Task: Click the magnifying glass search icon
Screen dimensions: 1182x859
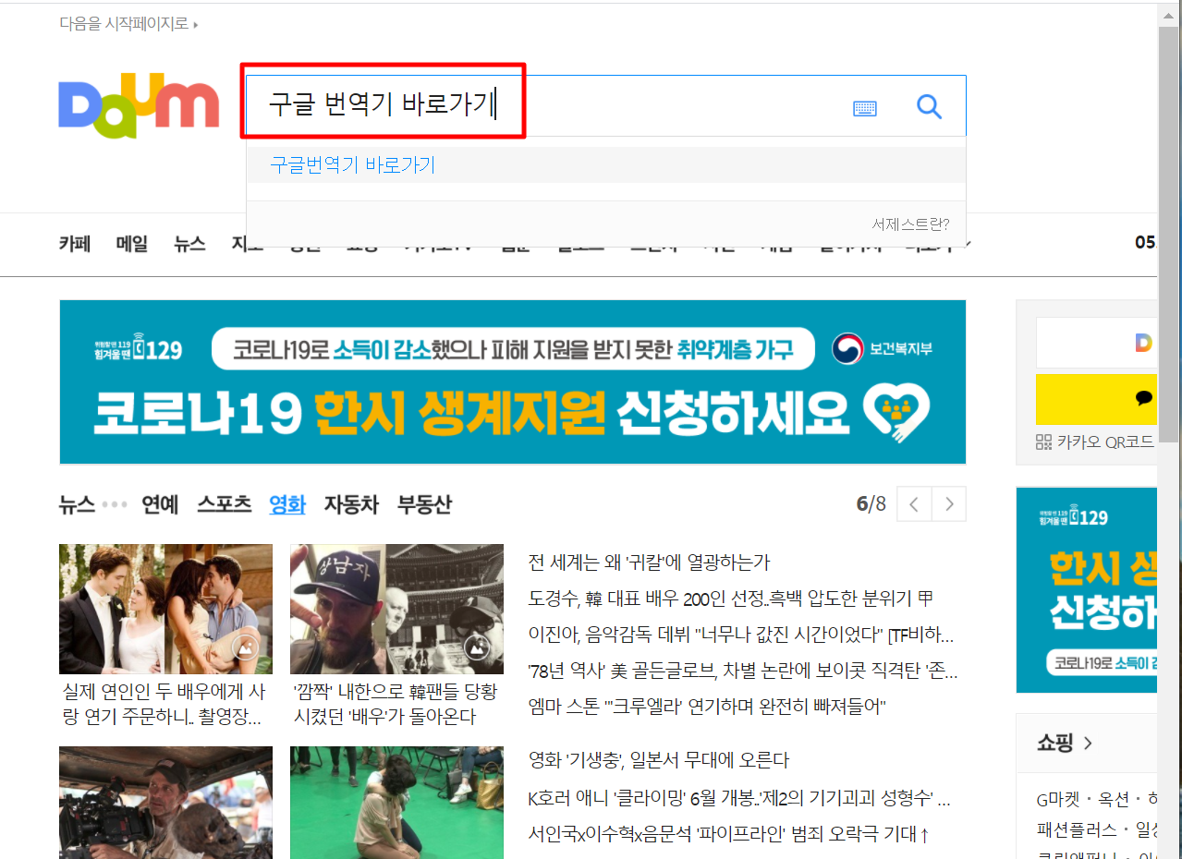Action: 929,107
